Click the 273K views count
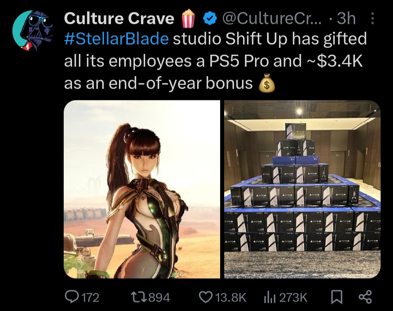Image resolution: width=393 pixels, height=311 pixels. tap(293, 298)
